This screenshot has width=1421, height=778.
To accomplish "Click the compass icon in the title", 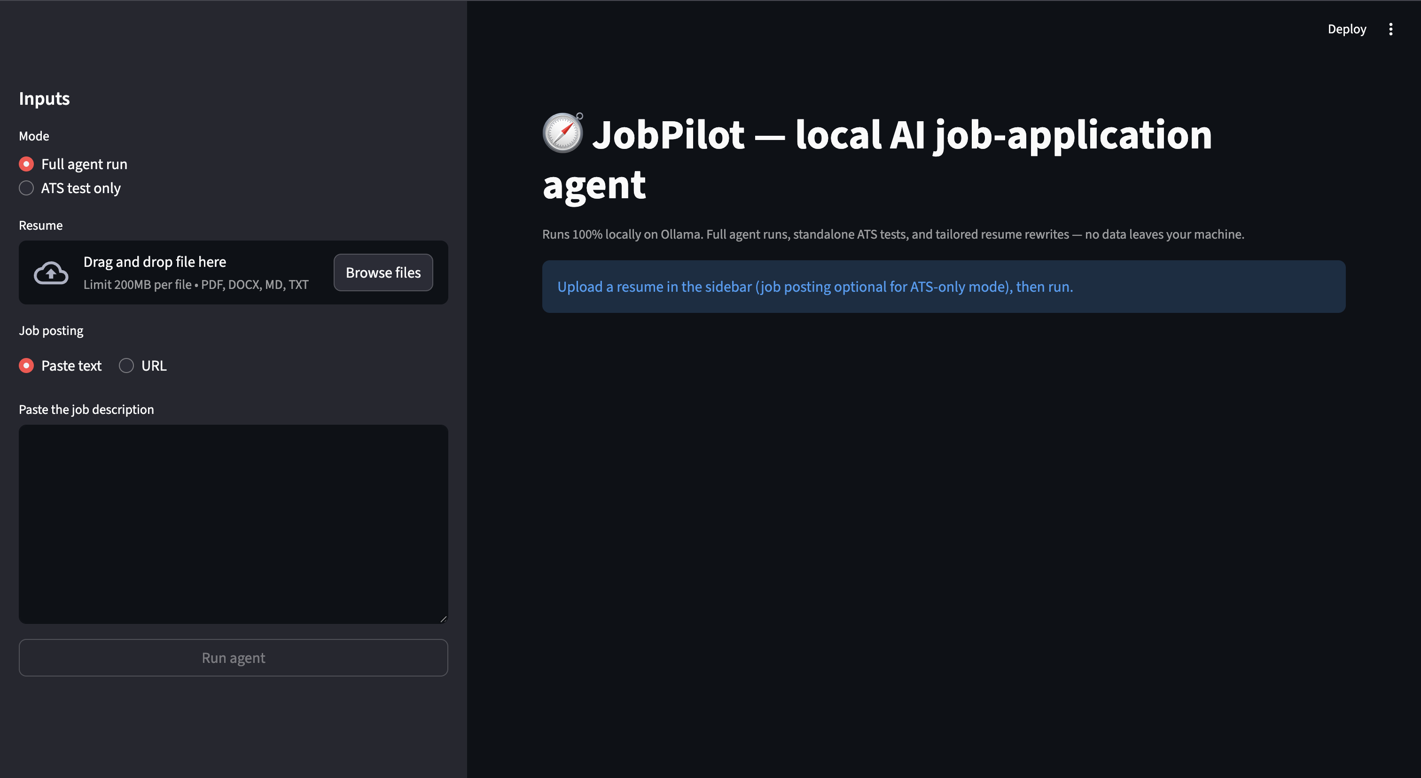I will tap(563, 132).
